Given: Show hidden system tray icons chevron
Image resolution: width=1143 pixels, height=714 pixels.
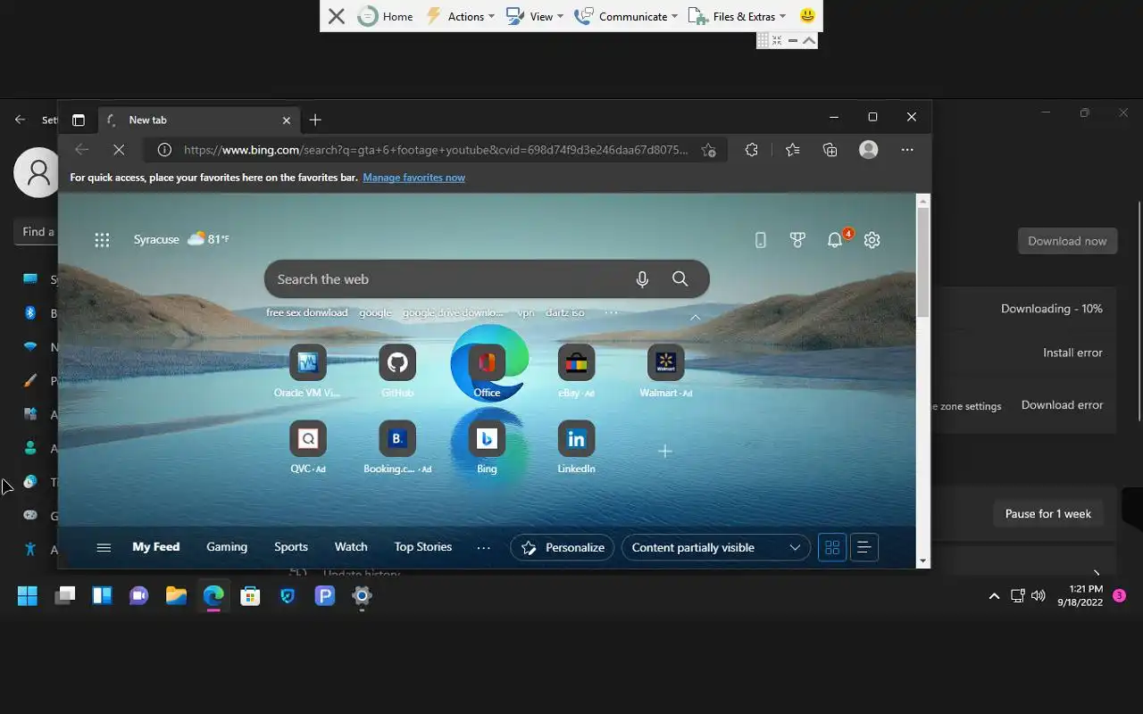Looking at the screenshot, I should (x=994, y=596).
